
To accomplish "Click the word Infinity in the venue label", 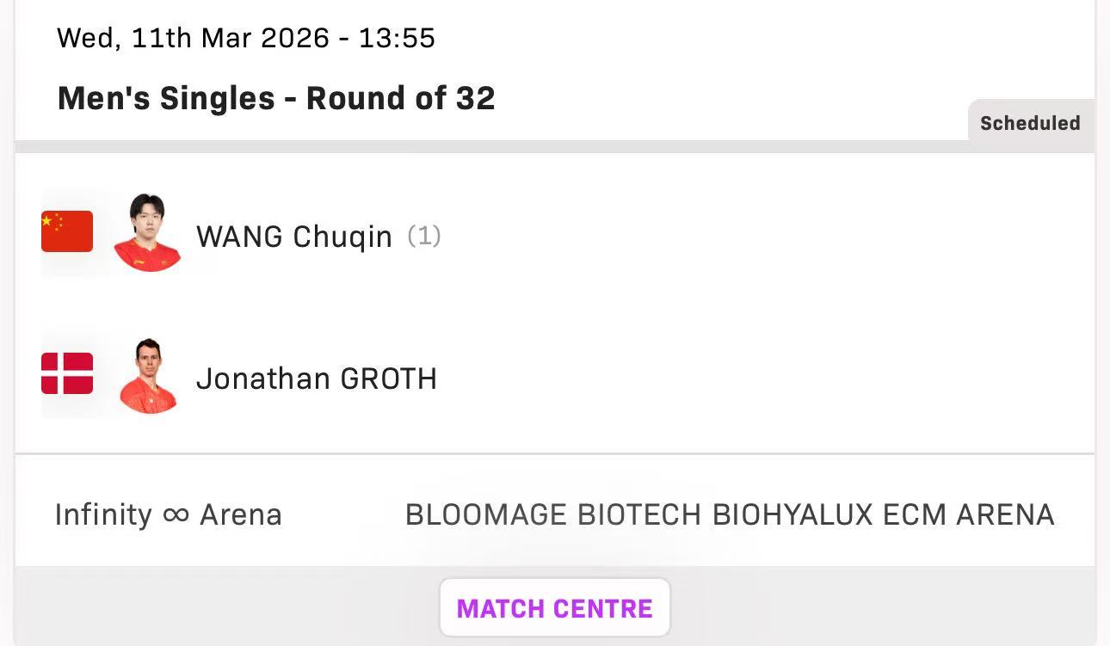I will pos(103,514).
